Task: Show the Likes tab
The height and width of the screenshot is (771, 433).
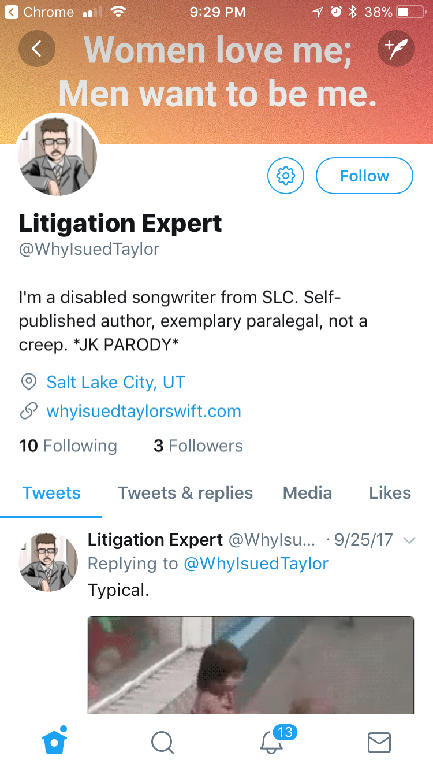Action: tap(390, 493)
